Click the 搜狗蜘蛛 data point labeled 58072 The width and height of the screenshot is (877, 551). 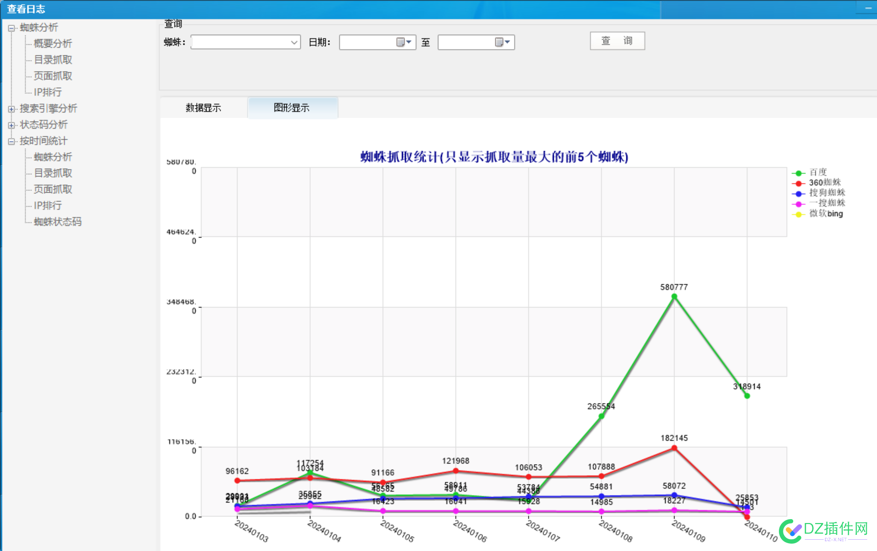(x=674, y=495)
